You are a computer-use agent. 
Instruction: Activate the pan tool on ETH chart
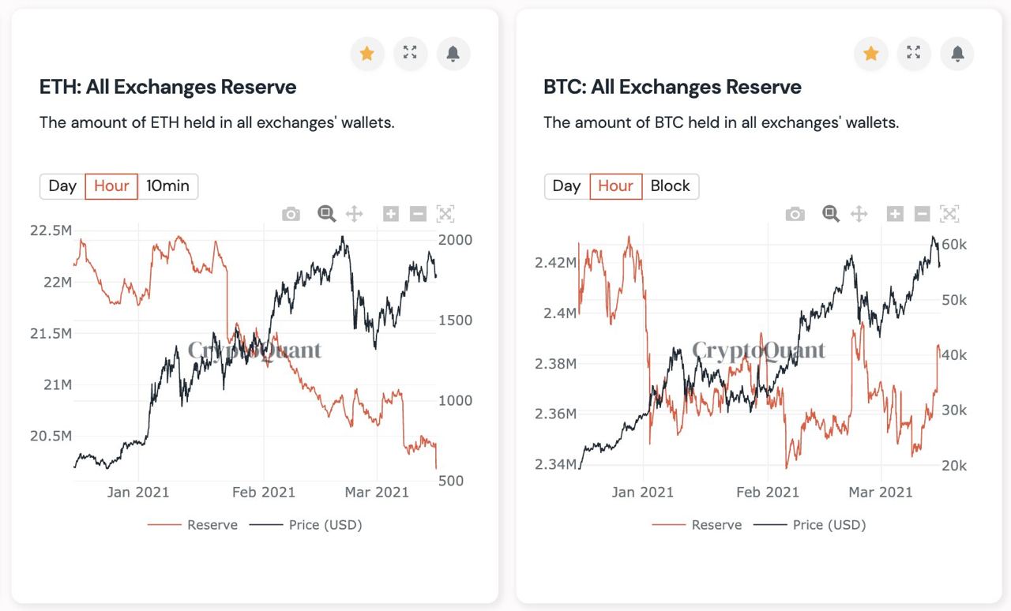point(354,213)
